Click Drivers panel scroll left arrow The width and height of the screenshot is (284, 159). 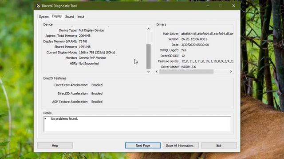pyautogui.click(x=157, y=72)
